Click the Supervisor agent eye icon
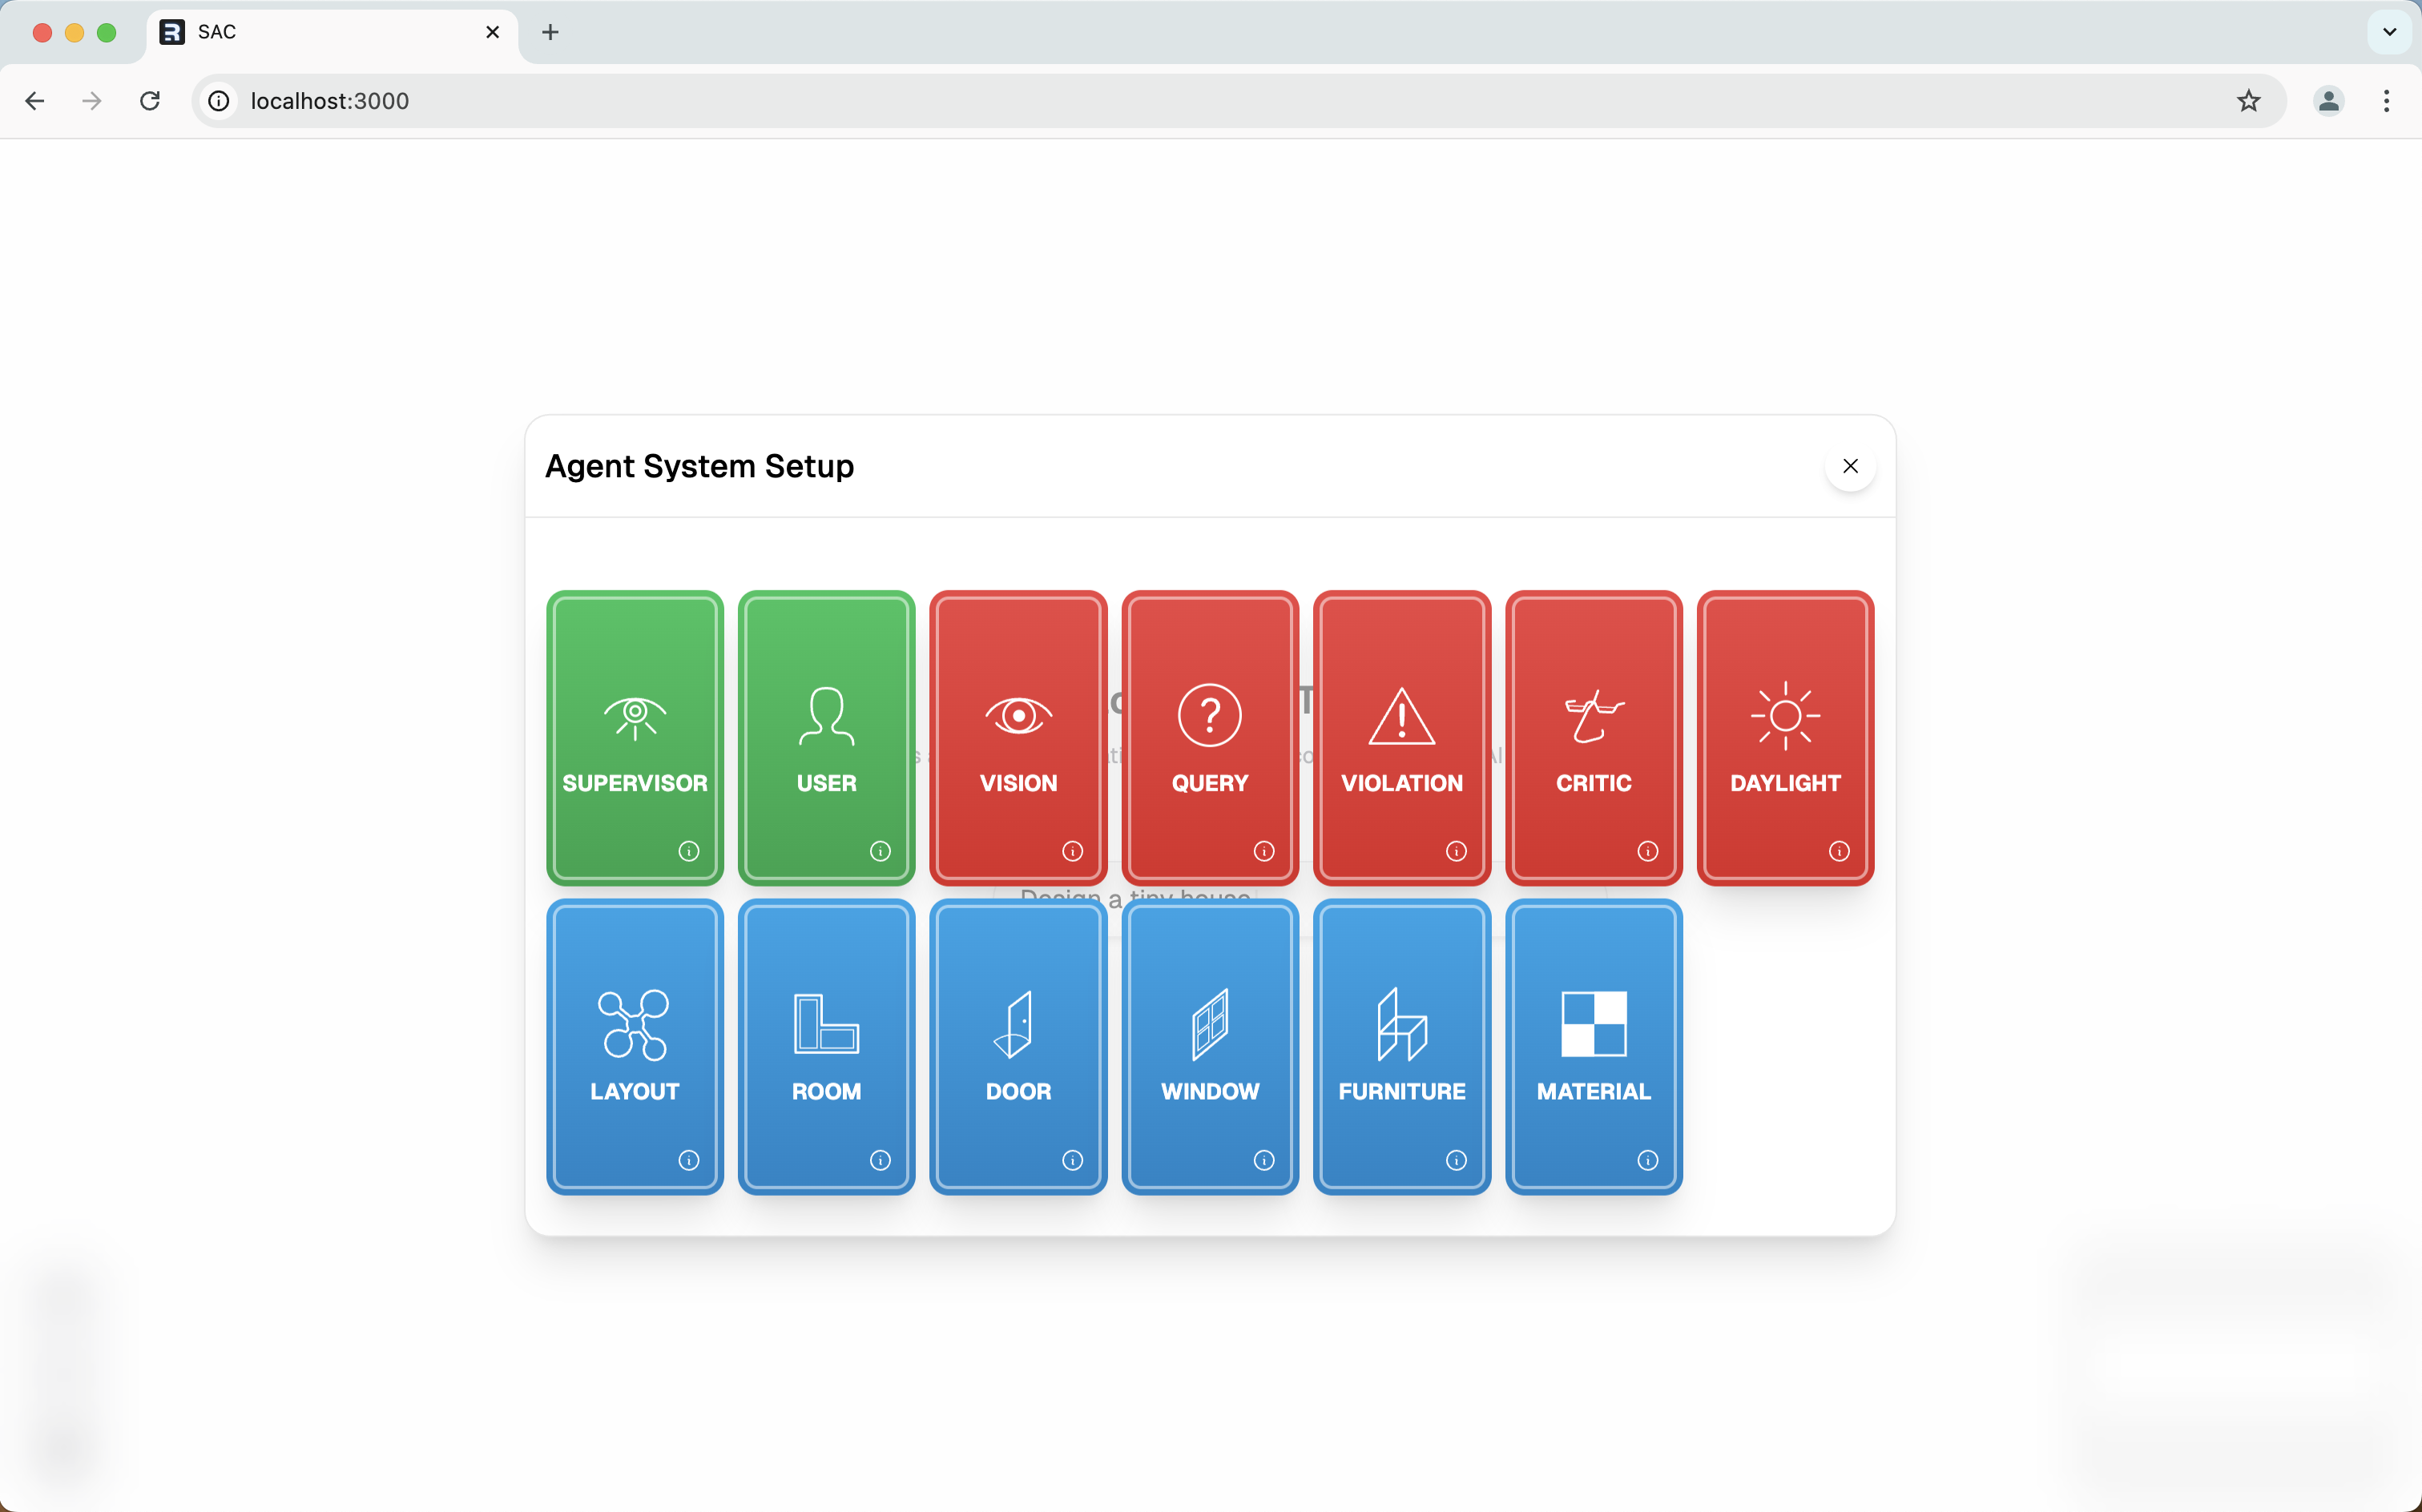 click(x=635, y=716)
